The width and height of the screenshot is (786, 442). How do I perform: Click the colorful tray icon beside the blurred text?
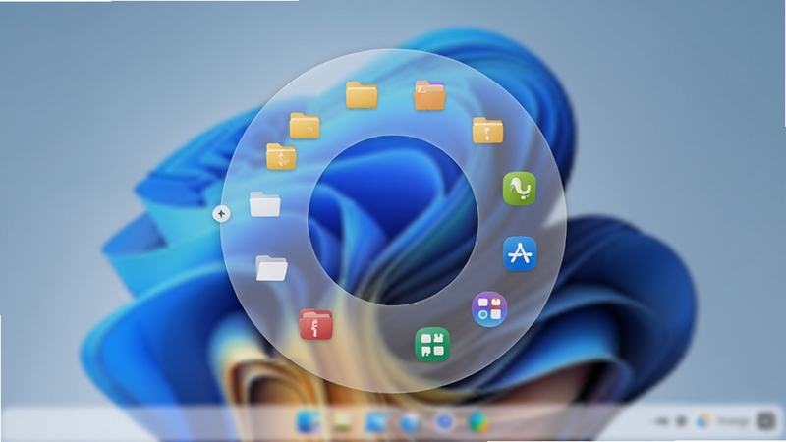point(703,421)
